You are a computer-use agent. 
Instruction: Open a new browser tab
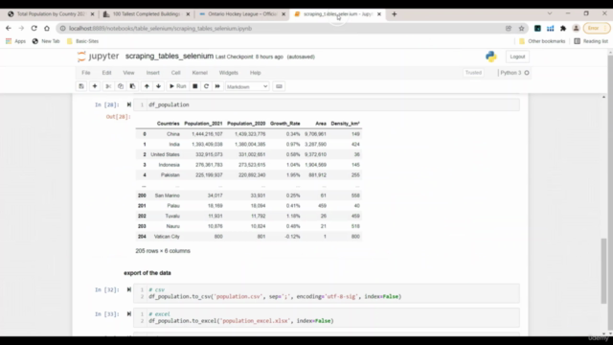[x=394, y=14]
